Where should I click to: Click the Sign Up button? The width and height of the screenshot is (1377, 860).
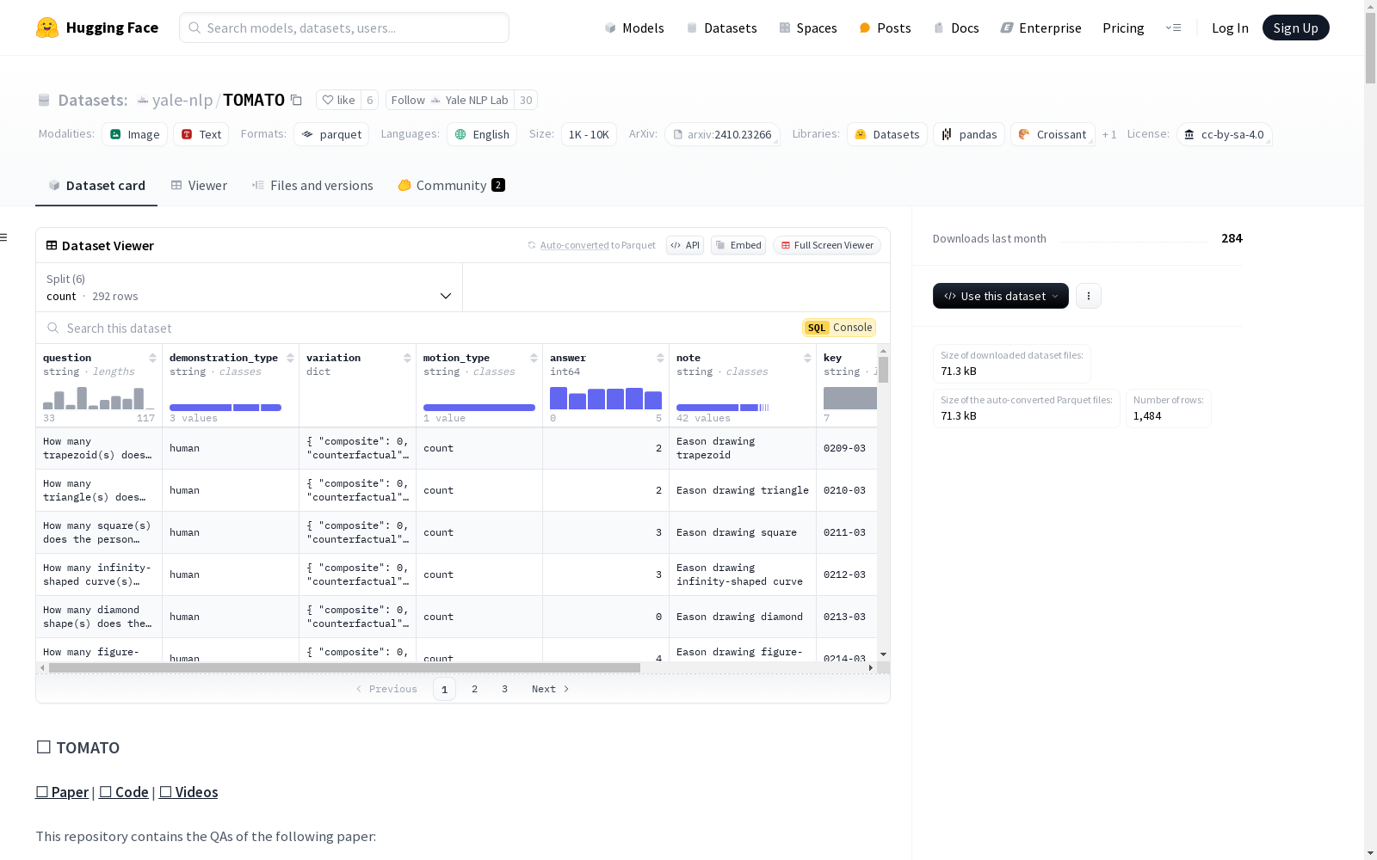[x=1295, y=28]
